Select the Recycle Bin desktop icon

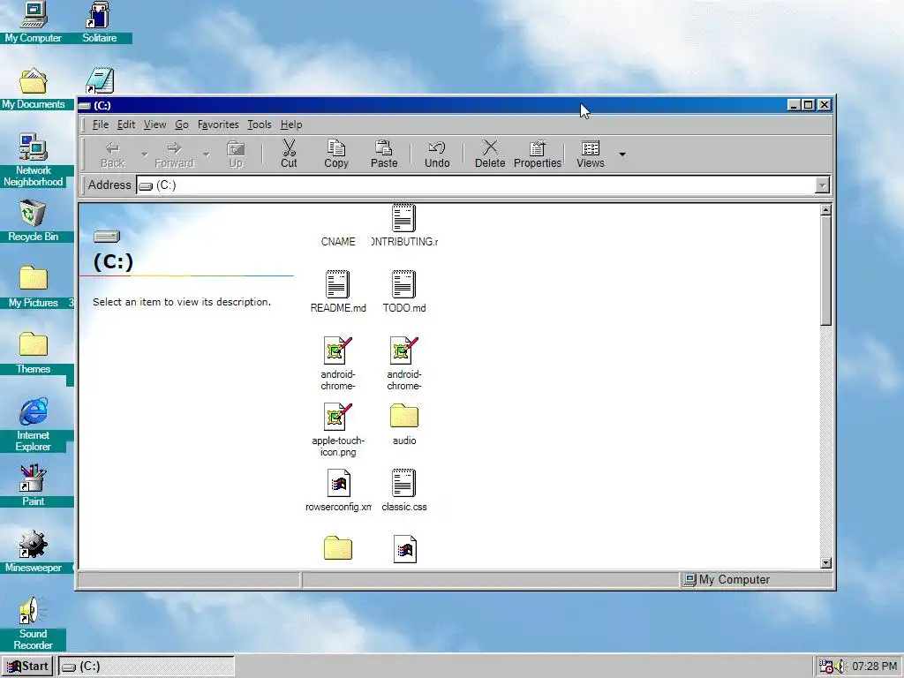pyautogui.click(x=33, y=221)
